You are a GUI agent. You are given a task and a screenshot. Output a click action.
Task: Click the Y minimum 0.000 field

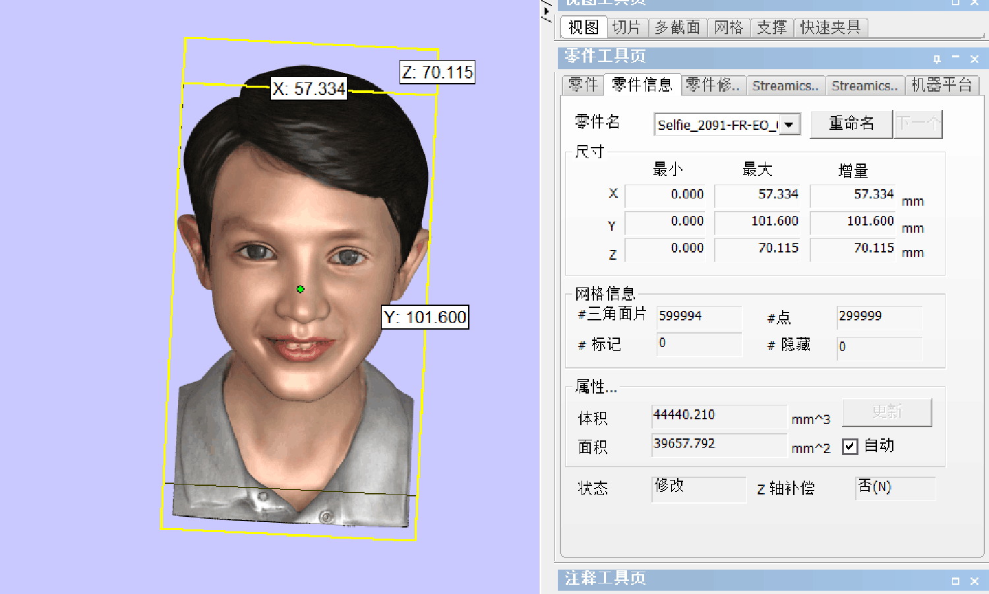coord(665,222)
